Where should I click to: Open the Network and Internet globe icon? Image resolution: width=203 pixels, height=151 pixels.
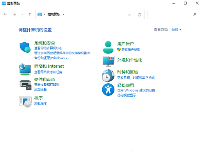[x=25, y=69]
